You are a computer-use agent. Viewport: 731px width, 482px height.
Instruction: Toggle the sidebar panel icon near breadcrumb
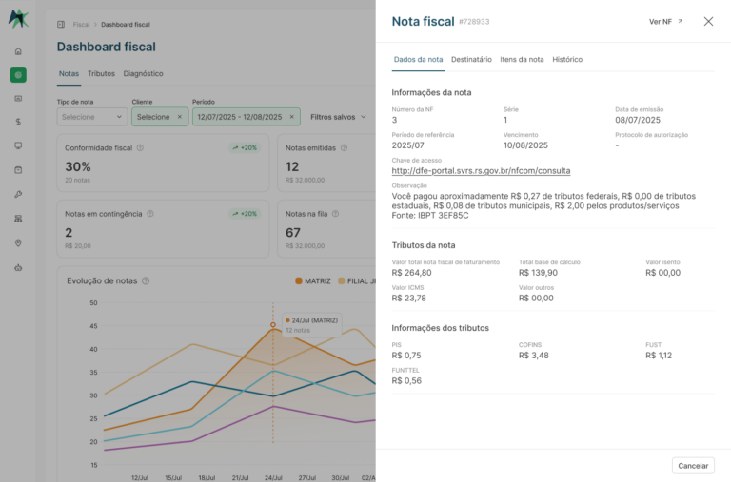(x=61, y=24)
